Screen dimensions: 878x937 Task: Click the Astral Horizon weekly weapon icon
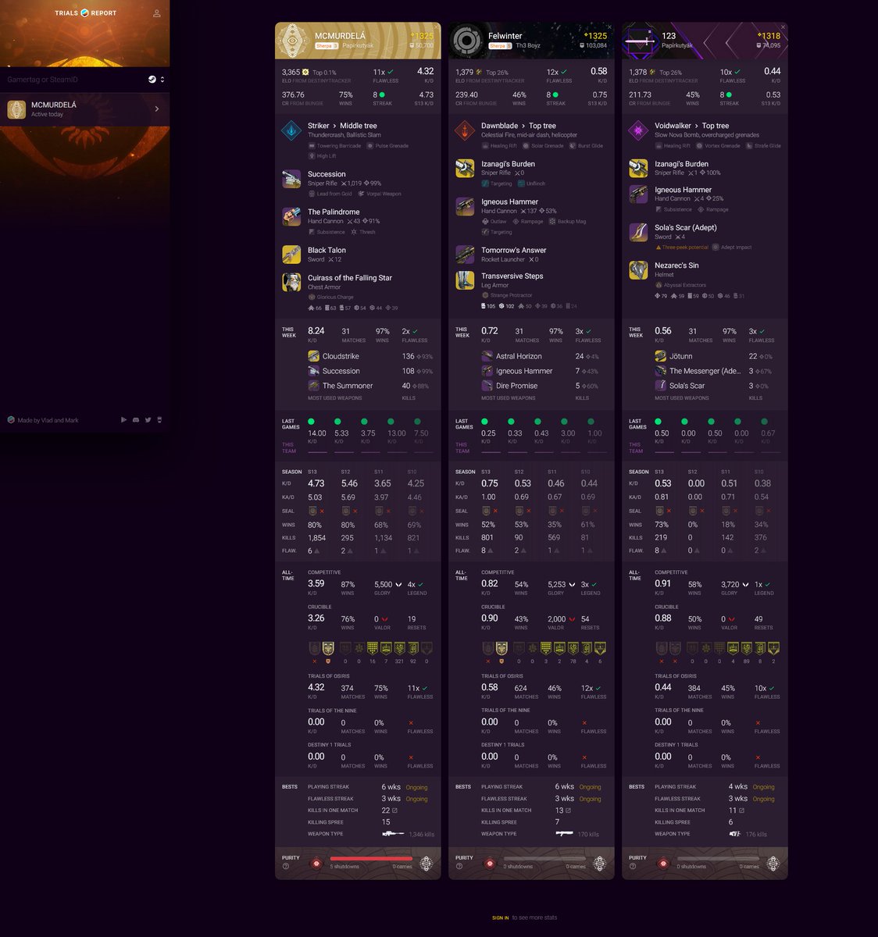point(487,356)
